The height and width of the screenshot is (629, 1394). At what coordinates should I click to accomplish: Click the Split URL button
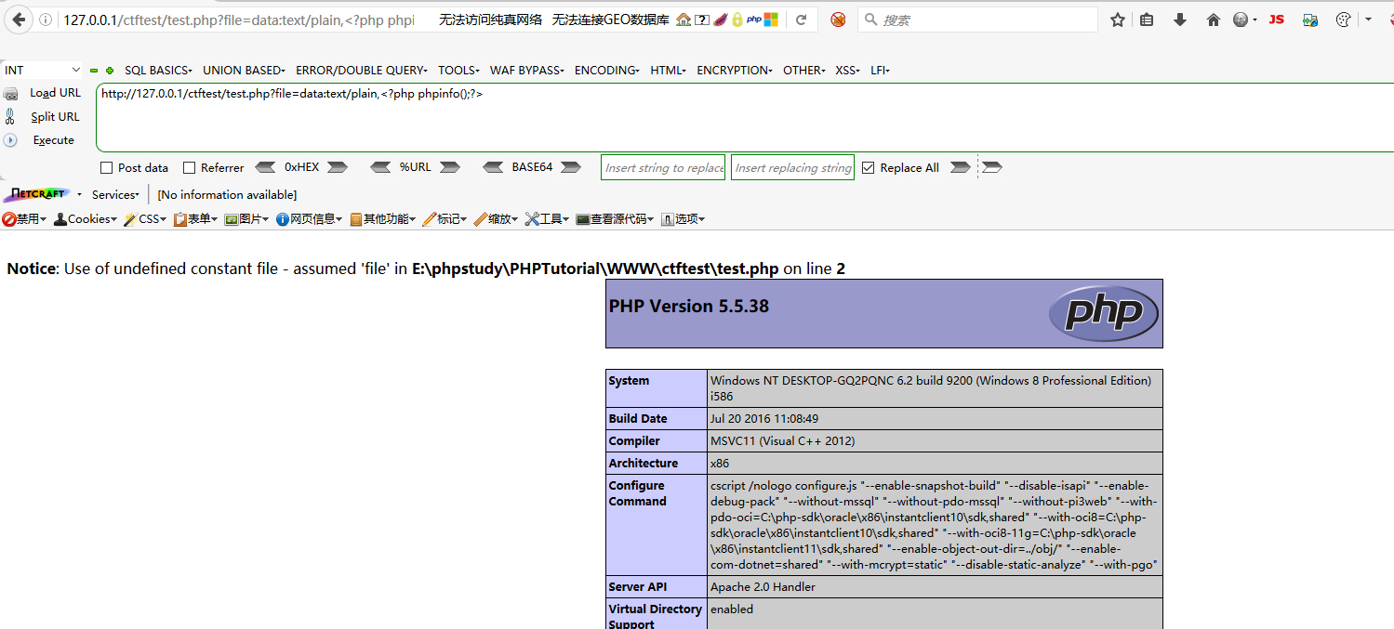[x=55, y=117]
